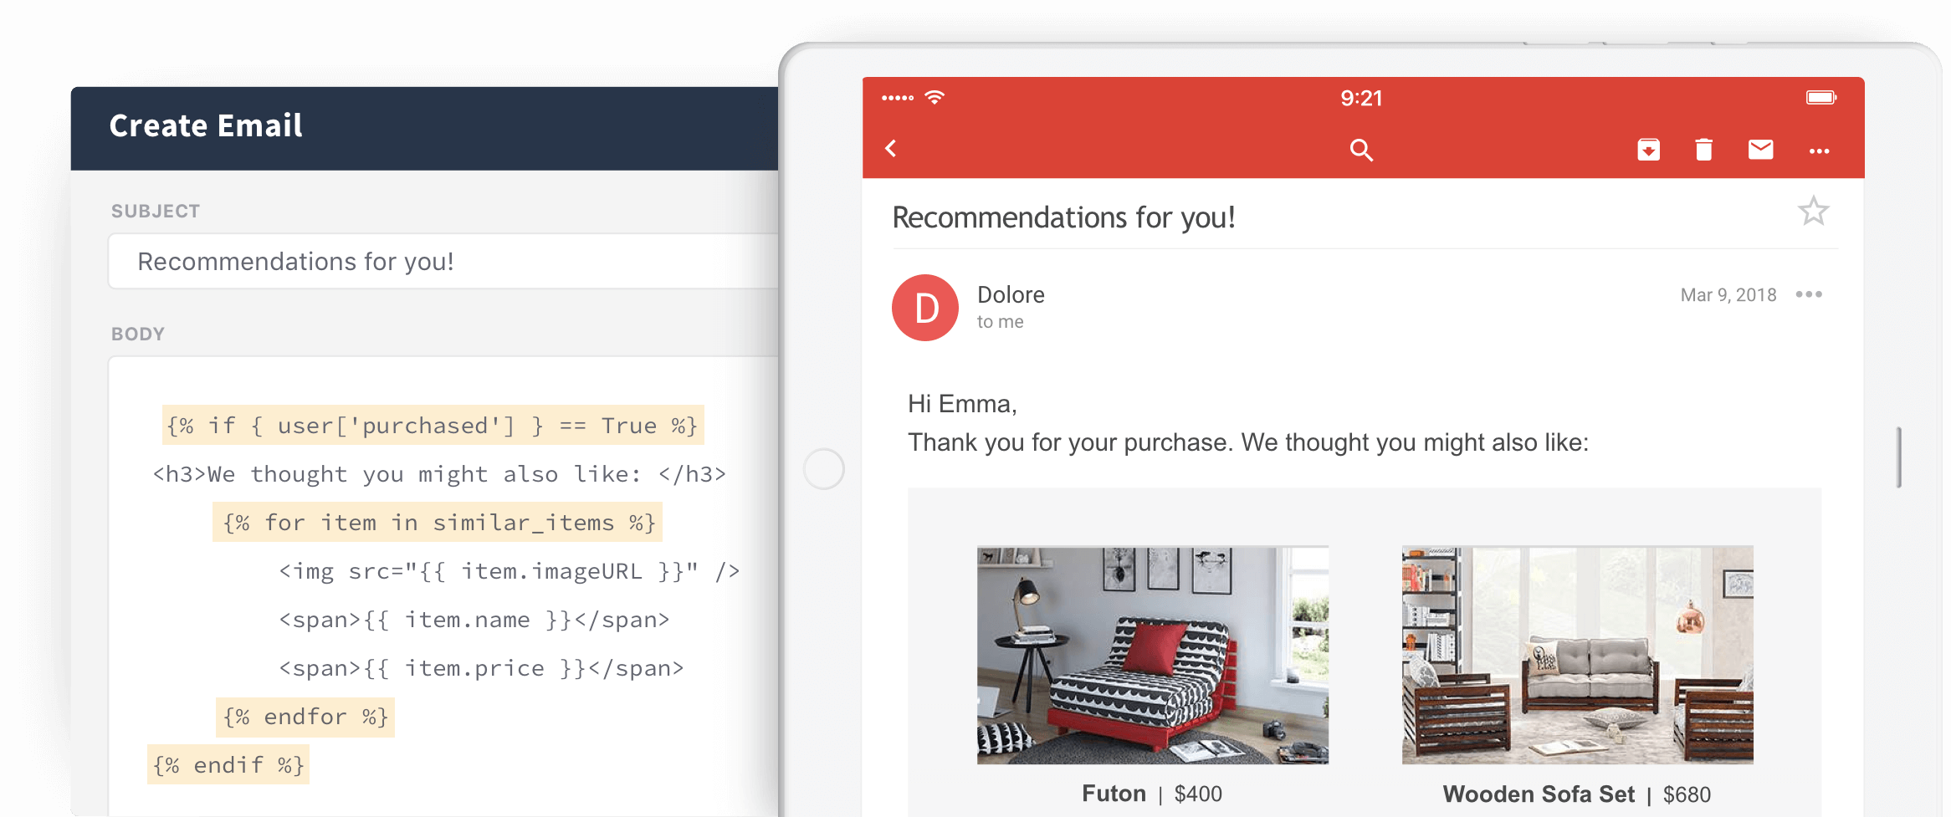Screen dimensions: 1951x817
Task: Click the 'Futon' product name
Action: point(1114,794)
